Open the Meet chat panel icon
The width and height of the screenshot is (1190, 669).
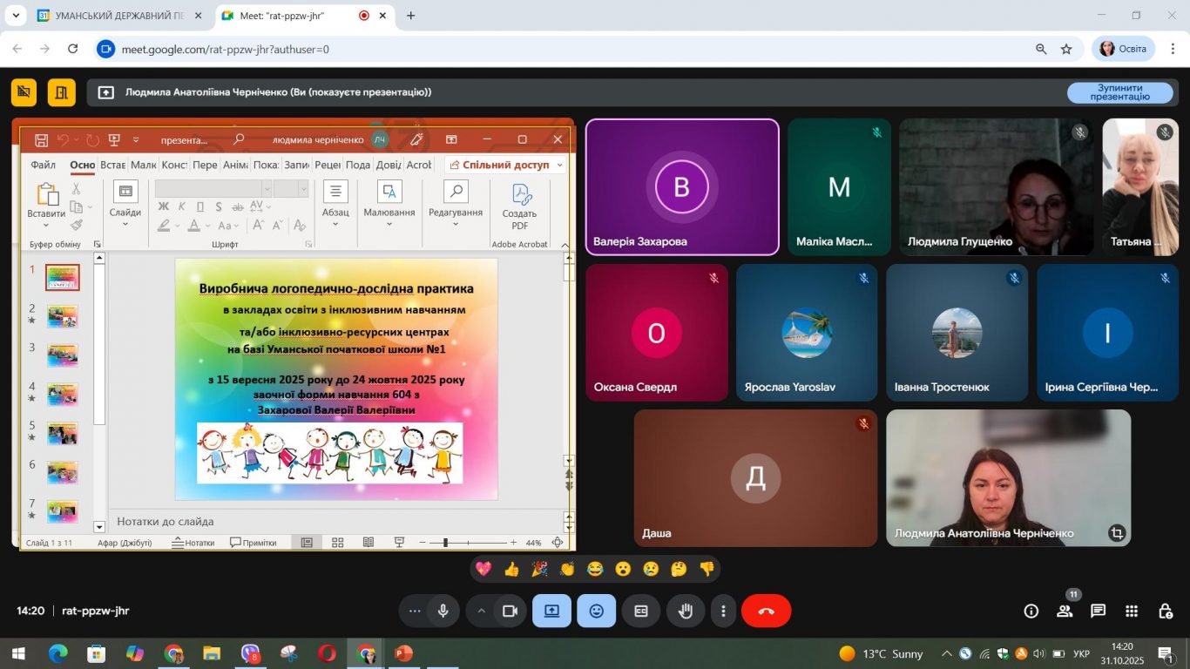(x=1098, y=612)
